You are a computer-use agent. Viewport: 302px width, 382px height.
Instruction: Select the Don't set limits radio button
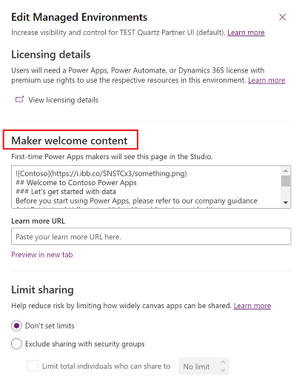pos(16,326)
